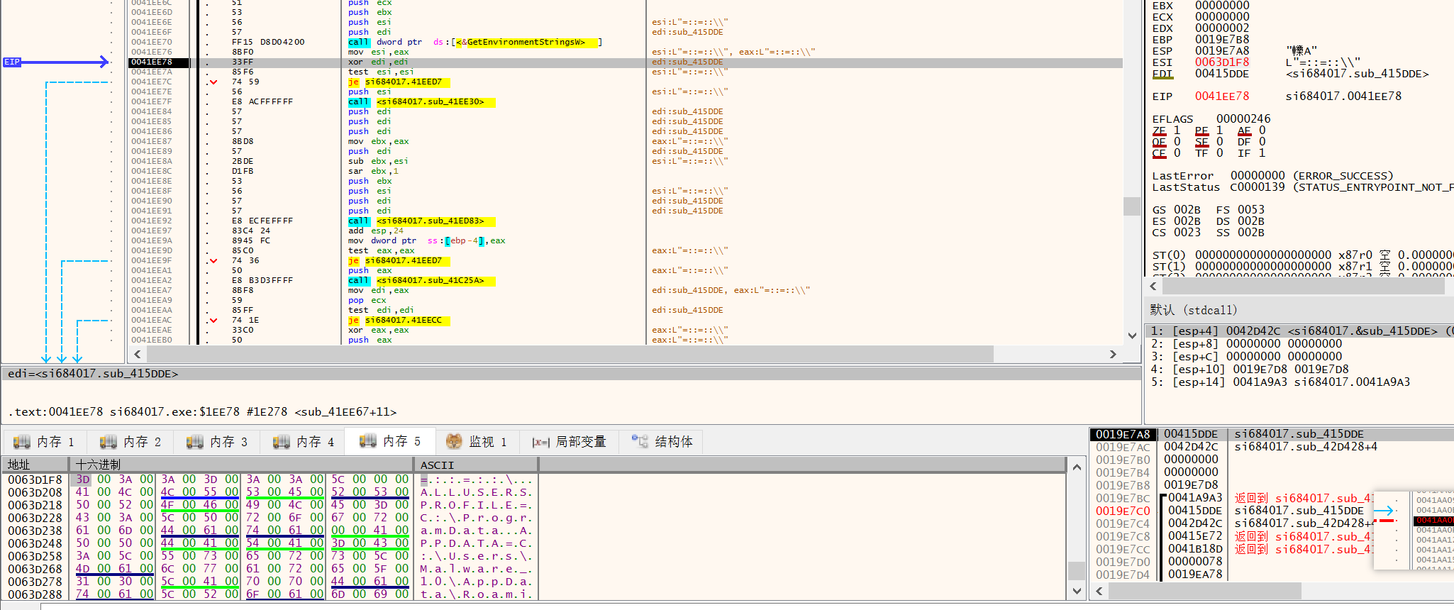Open the 局部变量 tab
The height and width of the screenshot is (610, 1454).
[570, 442]
